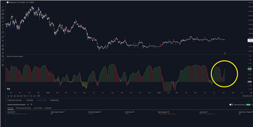Set time range to 1M
The image size is (253, 127).
click(14, 96)
